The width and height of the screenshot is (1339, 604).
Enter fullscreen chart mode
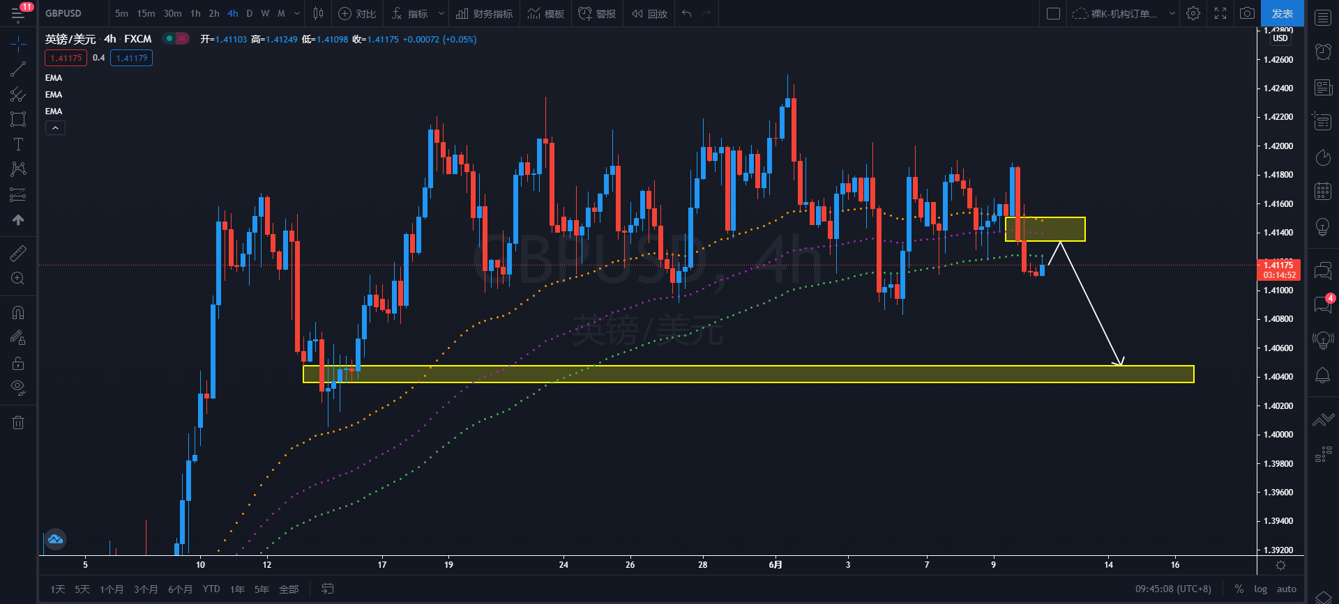pyautogui.click(x=1220, y=13)
